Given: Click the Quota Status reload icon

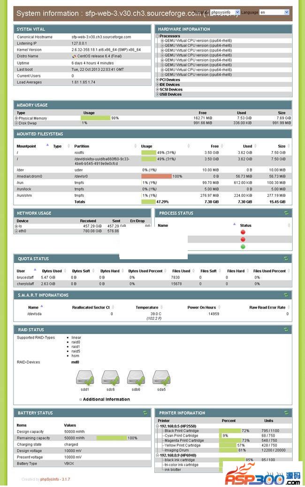Looking at the screenshot, I should click(286, 258).
